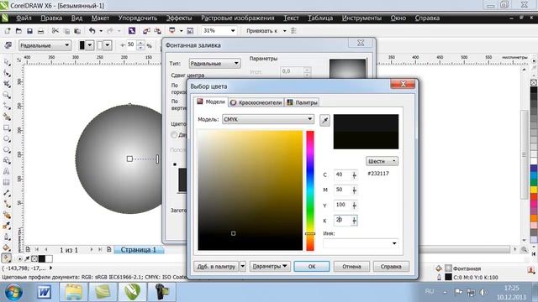Switch to the Палитры tab
538x302 pixels.
[303, 102]
